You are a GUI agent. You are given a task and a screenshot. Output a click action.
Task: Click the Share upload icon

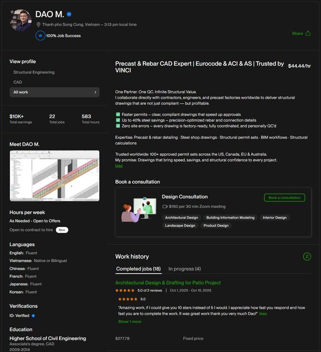tap(308, 34)
